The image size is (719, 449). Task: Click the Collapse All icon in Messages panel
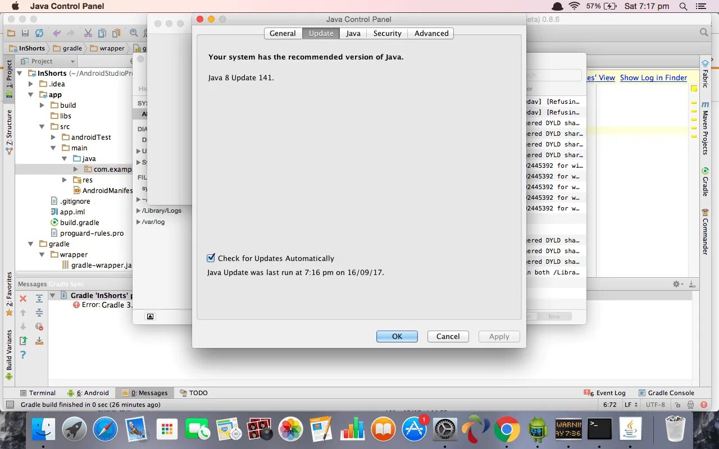(x=39, y=313)
